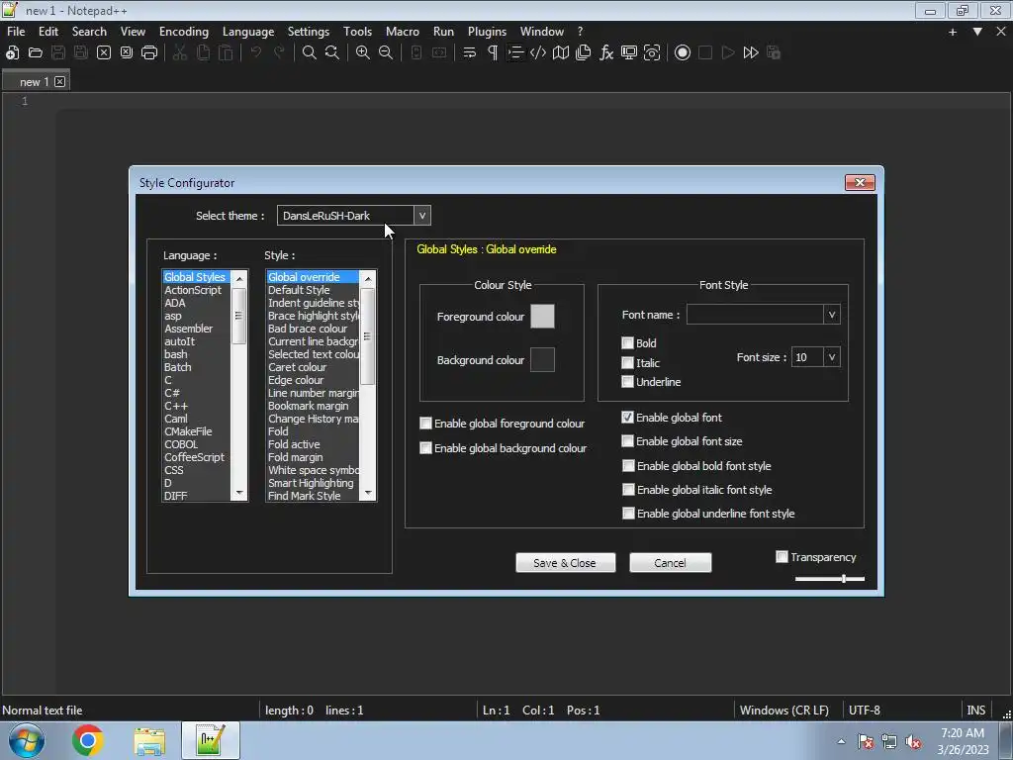Screen dimensions: 1013x760
Task: Open the Macro menu
Action: click(x=403, y=31)
